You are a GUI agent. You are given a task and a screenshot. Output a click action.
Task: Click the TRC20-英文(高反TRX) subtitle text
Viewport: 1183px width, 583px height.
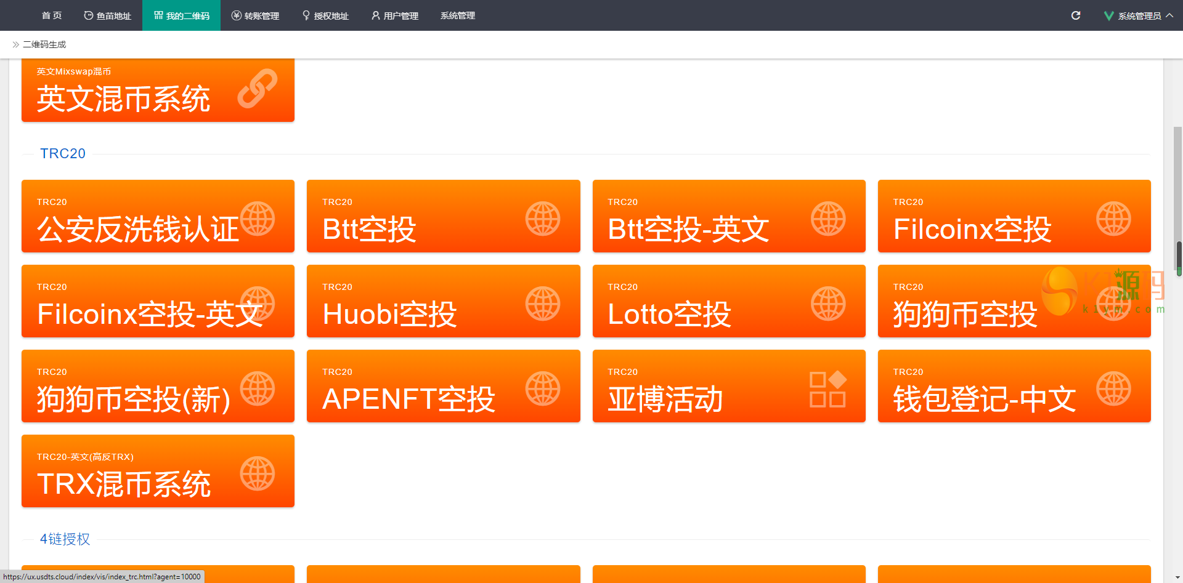(85, 457)
